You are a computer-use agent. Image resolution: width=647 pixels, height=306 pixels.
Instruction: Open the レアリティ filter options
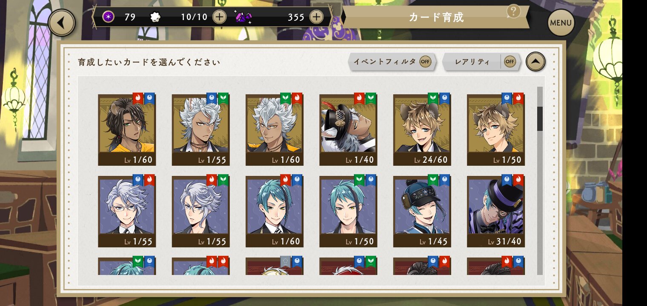pyautogui.click(x=472, y=62)
